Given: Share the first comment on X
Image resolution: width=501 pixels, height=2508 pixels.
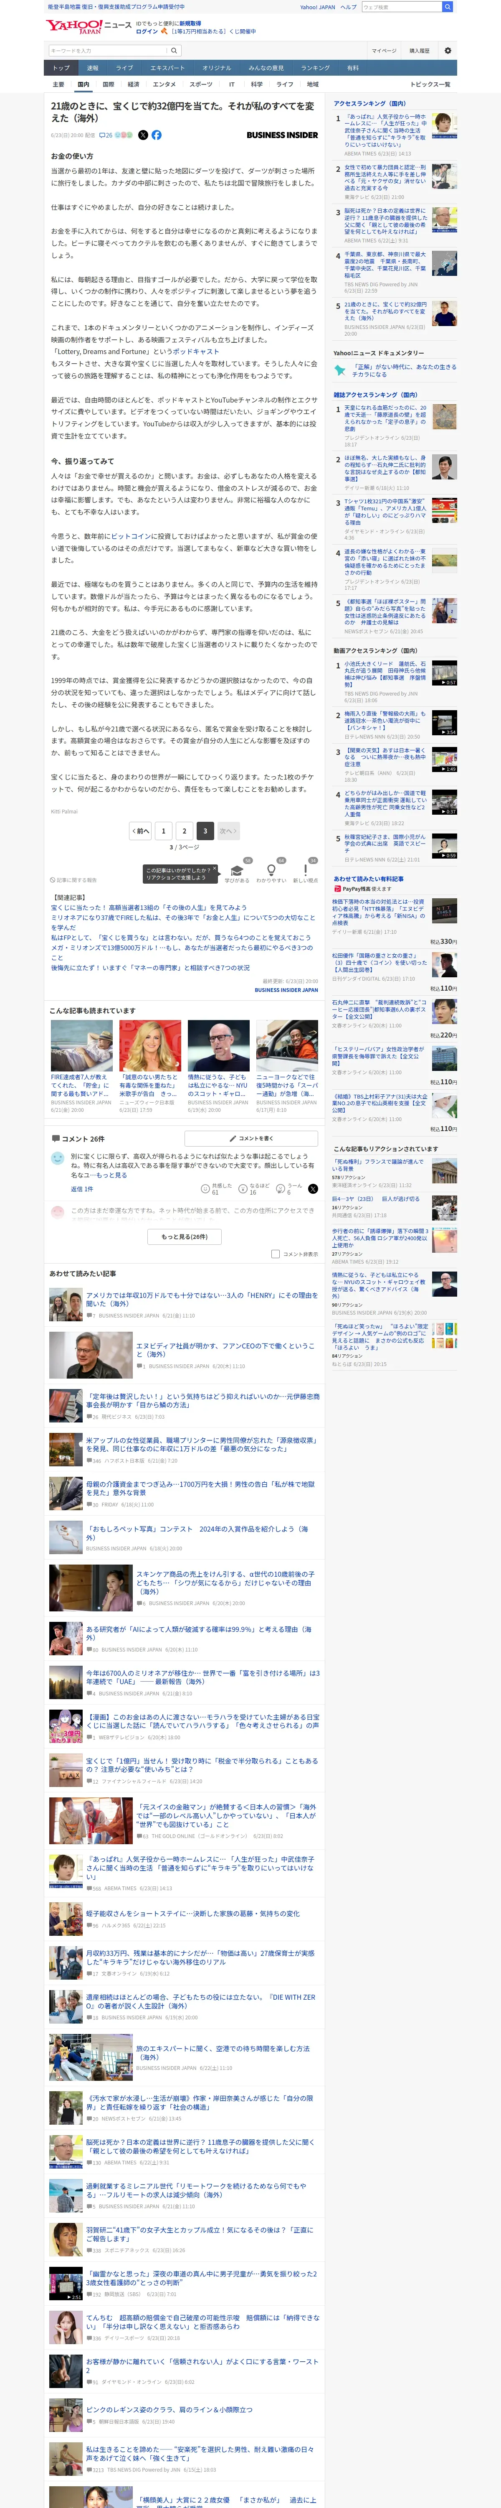Looking at the screenshot, I should tap(312, 1189).
